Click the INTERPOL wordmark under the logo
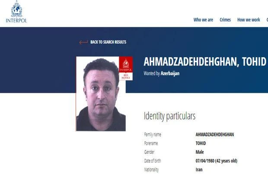 (x=16, y=20)
